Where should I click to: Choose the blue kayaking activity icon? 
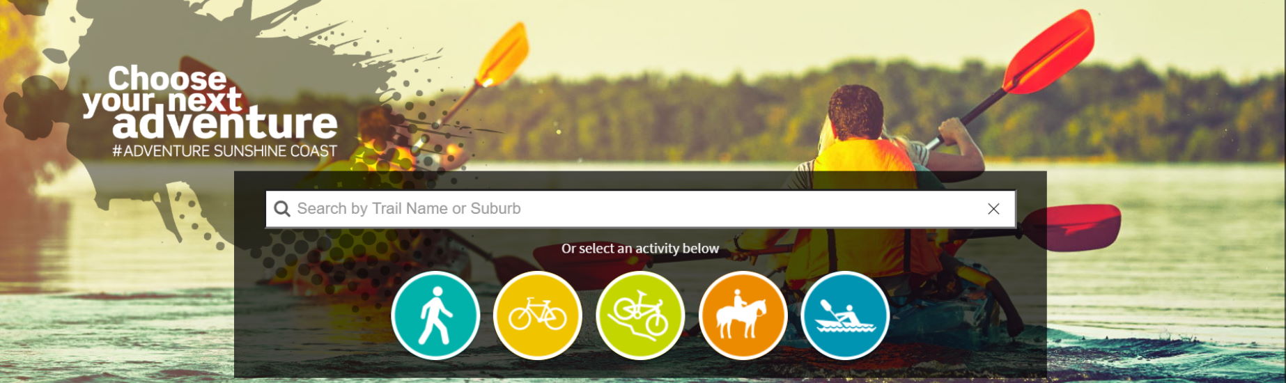pos(845,315)
